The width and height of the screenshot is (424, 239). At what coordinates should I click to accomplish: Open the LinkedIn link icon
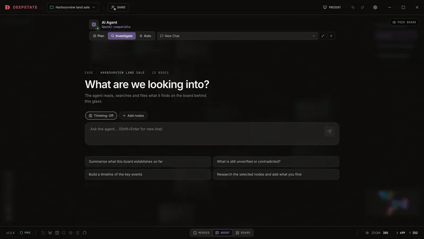(57, 233)
